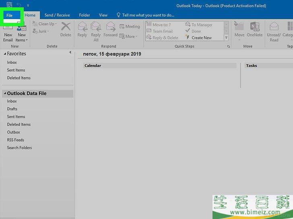Open RSS Feeds folder
The height and width of the screenshot is (219, 293).
coord(15,140)
